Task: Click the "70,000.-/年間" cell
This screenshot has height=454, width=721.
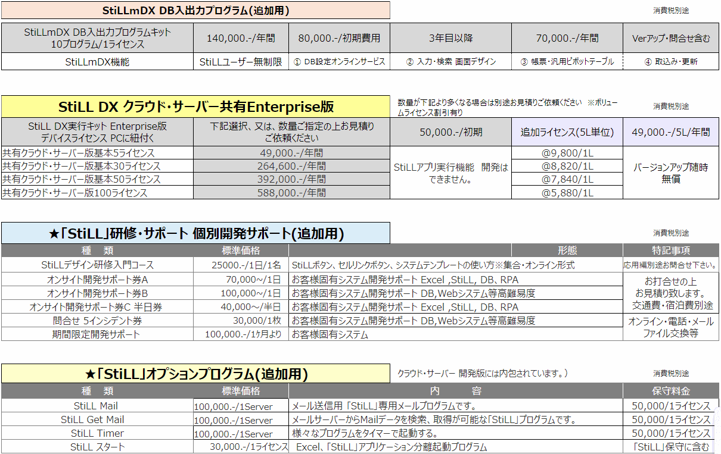Action: click(x=567, y=38)
